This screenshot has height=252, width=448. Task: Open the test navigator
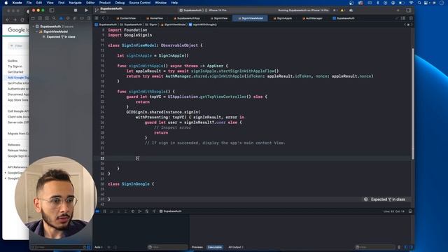(x=68, y=18)
